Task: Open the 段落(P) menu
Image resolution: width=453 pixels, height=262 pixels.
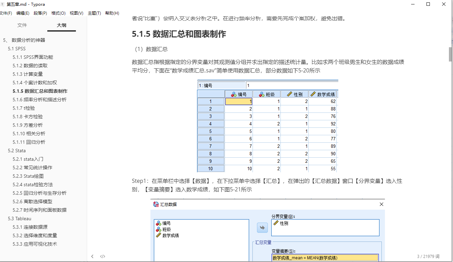Action: point(41,13)
